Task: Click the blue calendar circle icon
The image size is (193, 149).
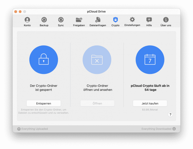Action: (150, 60)
